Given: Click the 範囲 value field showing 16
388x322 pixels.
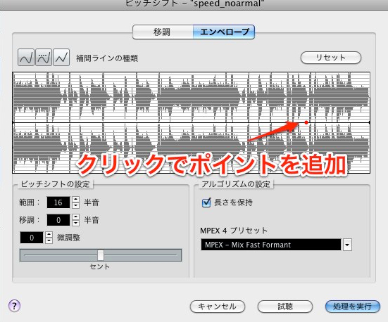Looking at the screenshot, I should [58, 202].
